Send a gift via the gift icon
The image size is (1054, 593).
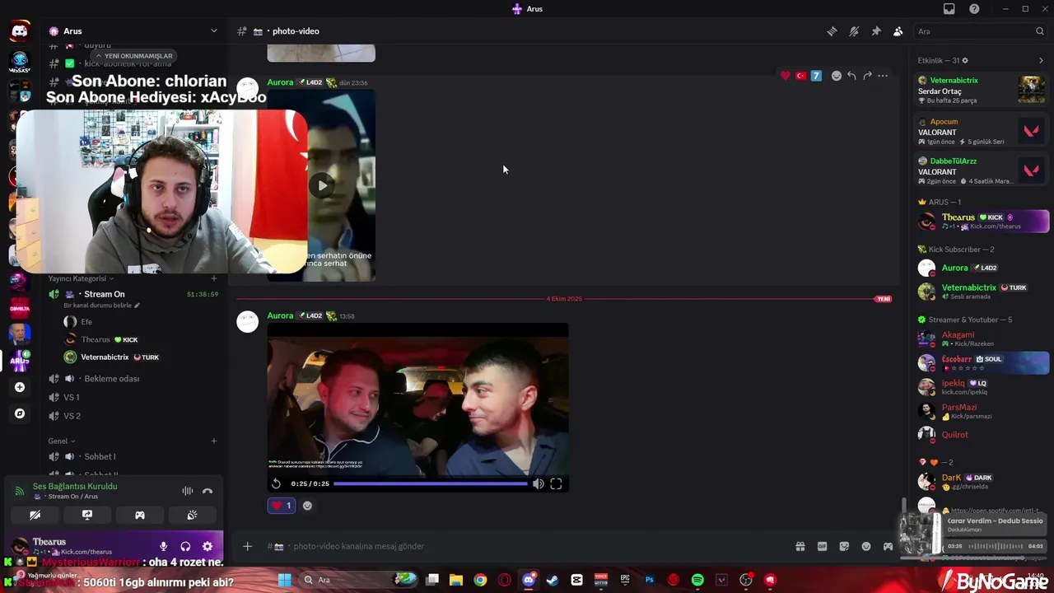click(800, 546)
